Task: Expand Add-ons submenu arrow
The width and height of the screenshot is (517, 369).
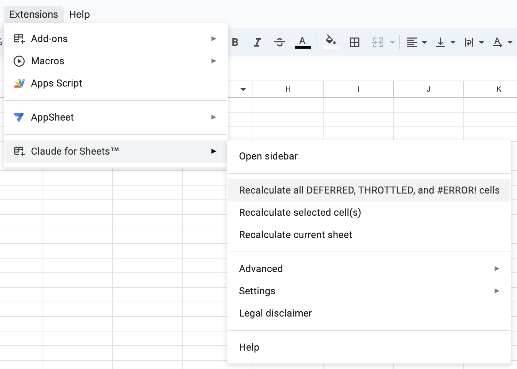Action: 214,39
